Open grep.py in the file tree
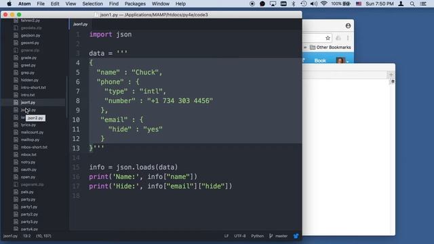The height and width of the screenshot is (244, 434). [x=28, y=73]
